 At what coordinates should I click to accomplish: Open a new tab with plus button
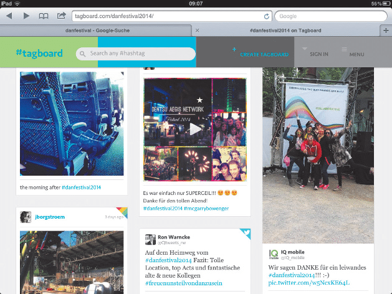point(386,30)
